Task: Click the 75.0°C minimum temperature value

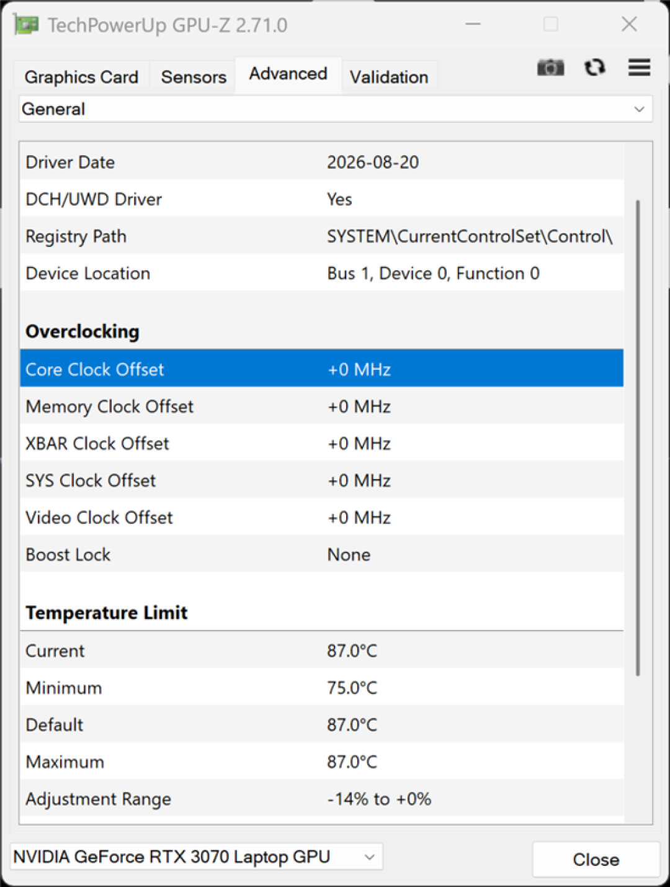Action: coord(352,688)
